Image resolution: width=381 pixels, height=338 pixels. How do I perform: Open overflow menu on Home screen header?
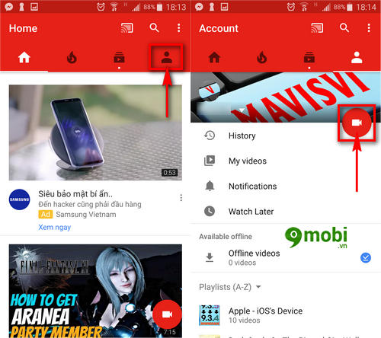(x=179, y=28)
